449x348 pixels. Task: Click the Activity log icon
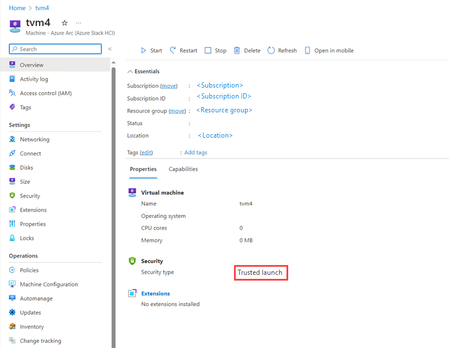(12, 79)
